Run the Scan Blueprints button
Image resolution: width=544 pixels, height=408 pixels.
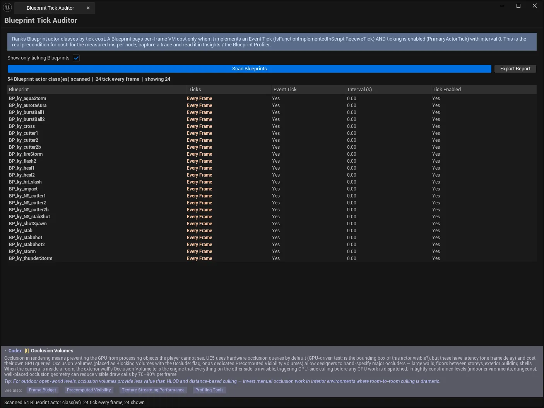coord(250,69)
